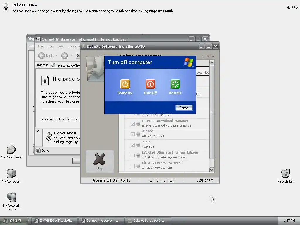The height and width of the screenshot is (225, 300).
Task: Check EVEREST Ultimate Engineer Edition checkbox
Action: click(x=133, y=155)
